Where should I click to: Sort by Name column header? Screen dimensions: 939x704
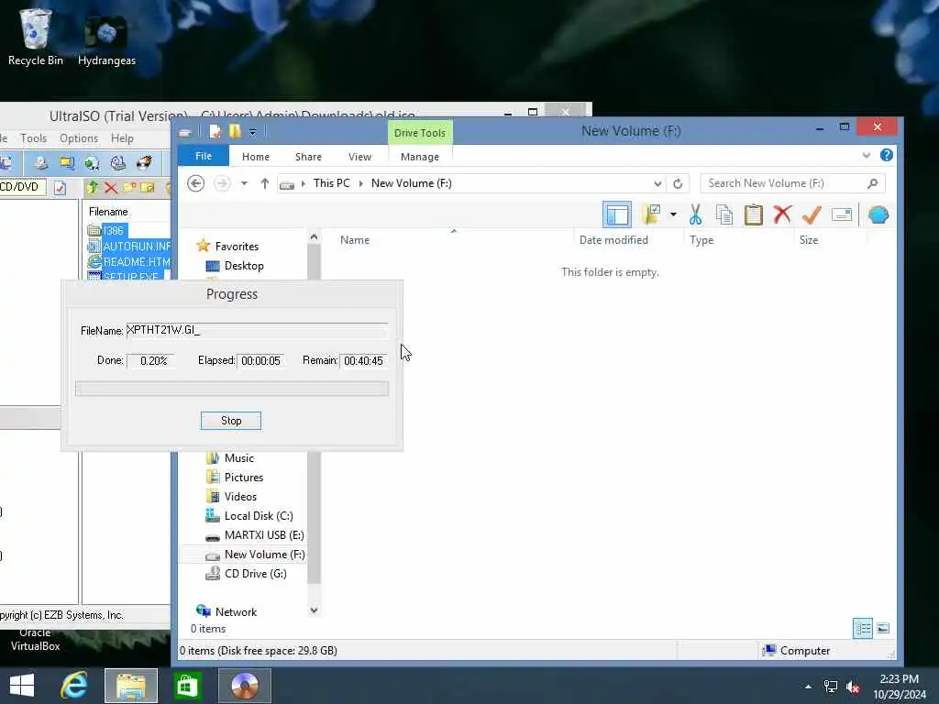(355, 240)
